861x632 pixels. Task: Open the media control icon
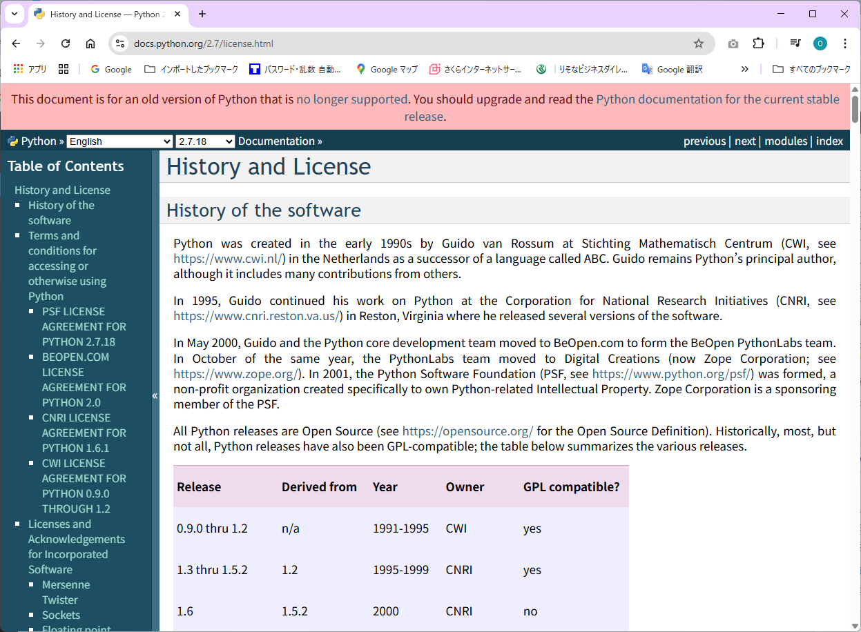tap(795, 43)
